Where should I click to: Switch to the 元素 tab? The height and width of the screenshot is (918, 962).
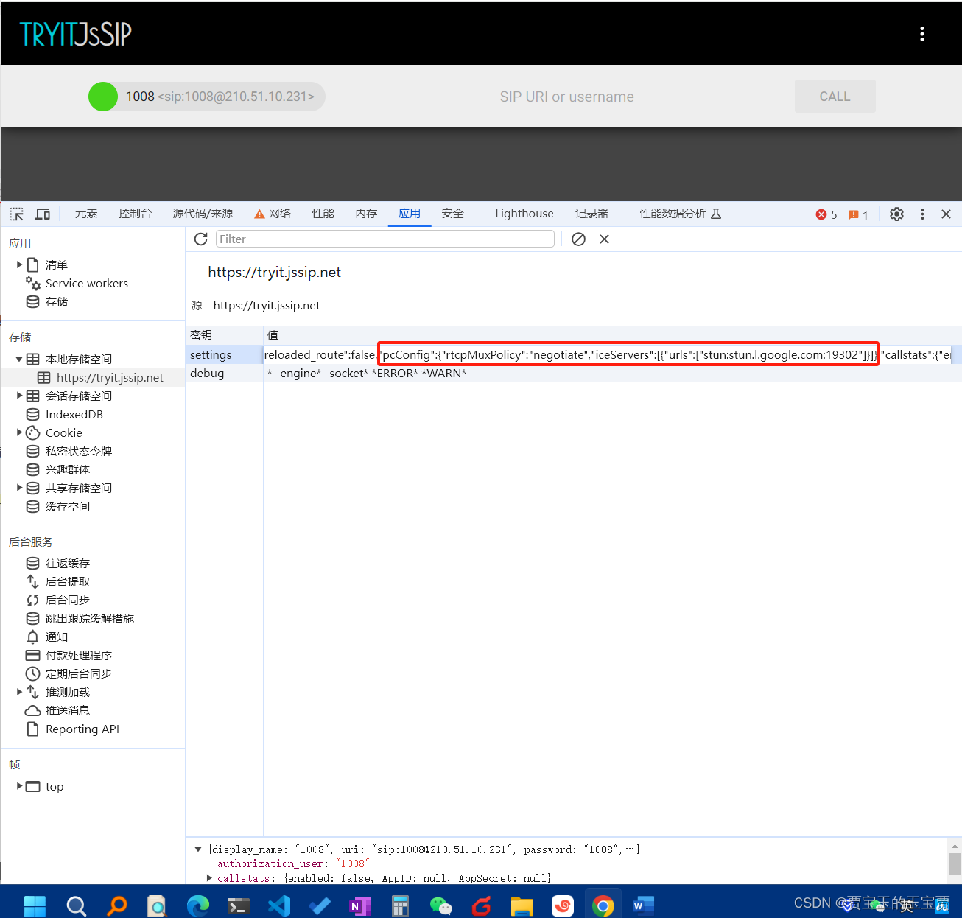tap(86, 214)
